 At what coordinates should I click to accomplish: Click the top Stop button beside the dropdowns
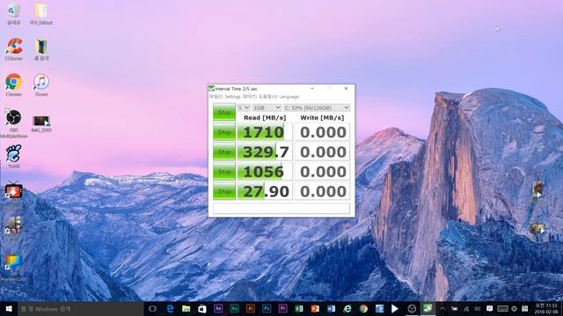pos(224,112)
